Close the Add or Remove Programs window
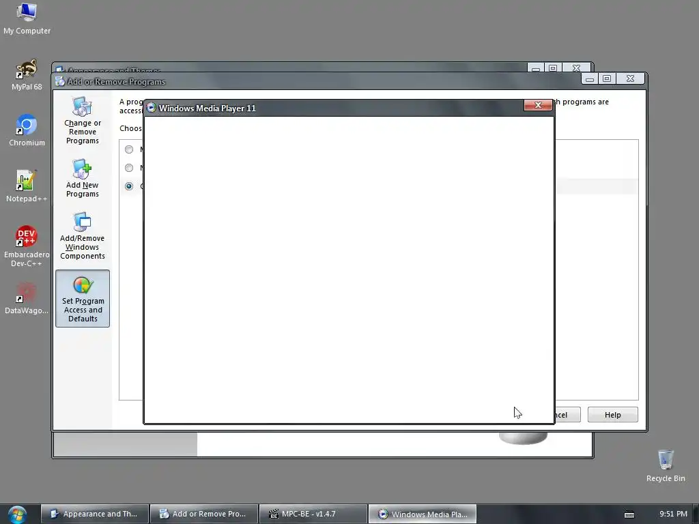 pyautogui.click(x=630, y=79)
